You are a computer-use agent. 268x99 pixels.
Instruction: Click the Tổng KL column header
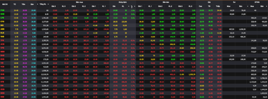43,4
